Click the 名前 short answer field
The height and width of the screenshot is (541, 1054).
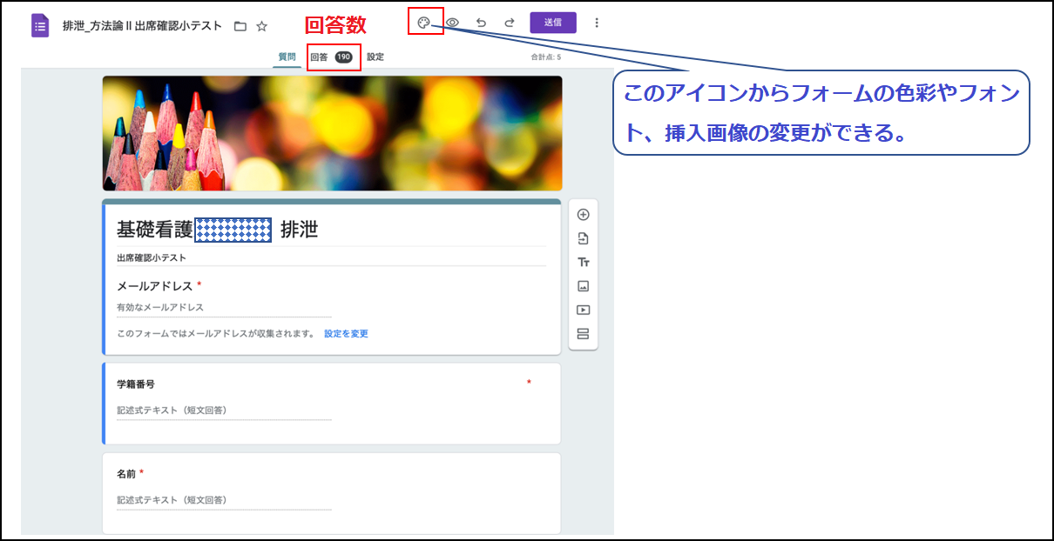coord(224,501)
